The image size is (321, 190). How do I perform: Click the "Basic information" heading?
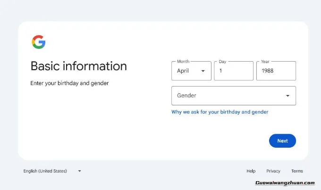(78, 66)
